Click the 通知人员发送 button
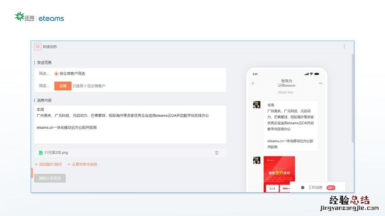385x216 pixels. point(50,178)
